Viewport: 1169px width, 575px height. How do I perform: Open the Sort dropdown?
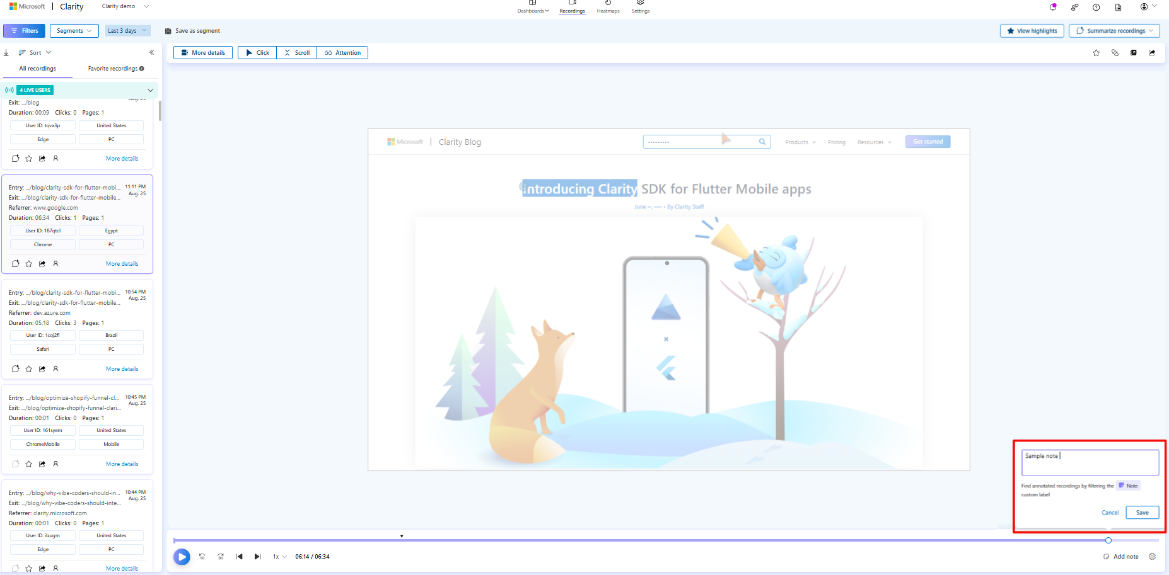click(x=35, y=53)
